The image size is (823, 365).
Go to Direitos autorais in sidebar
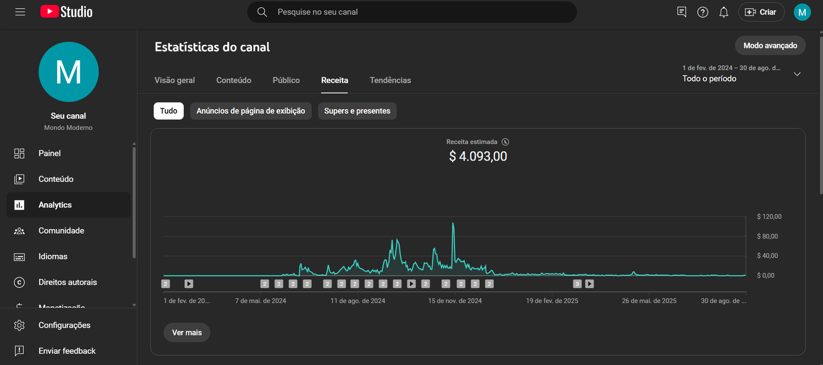pyautogui.click(x=67, y=282)
